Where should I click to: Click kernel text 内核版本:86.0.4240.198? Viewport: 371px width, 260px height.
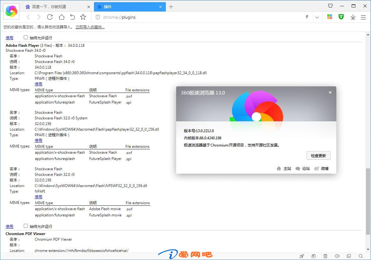tap(203, 138)
